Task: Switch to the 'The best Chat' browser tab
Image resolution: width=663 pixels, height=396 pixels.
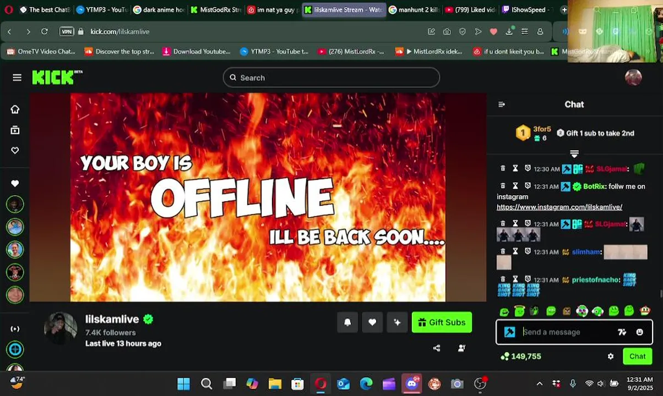Action: (44, 9)
